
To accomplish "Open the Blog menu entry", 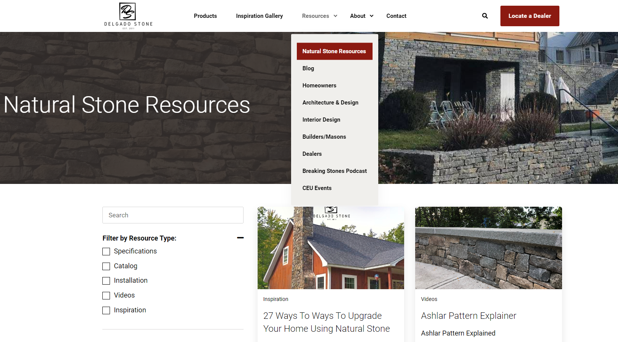I will coord(308,68).
